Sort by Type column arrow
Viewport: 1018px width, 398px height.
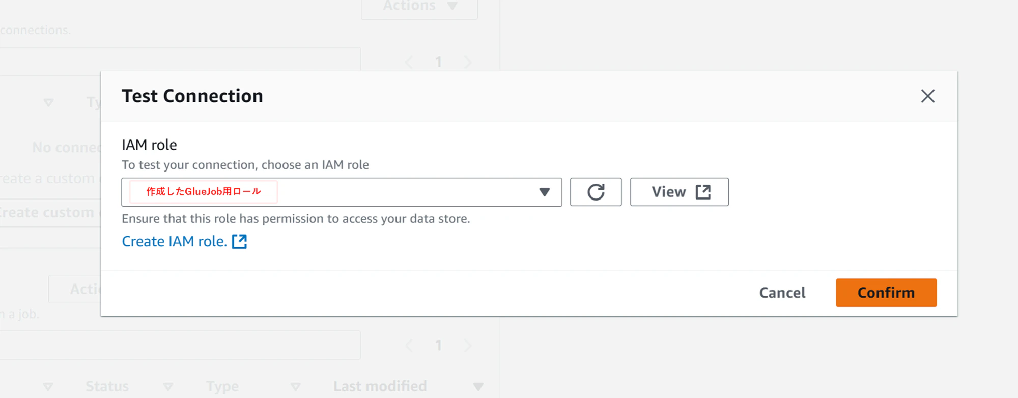(295, 387)
